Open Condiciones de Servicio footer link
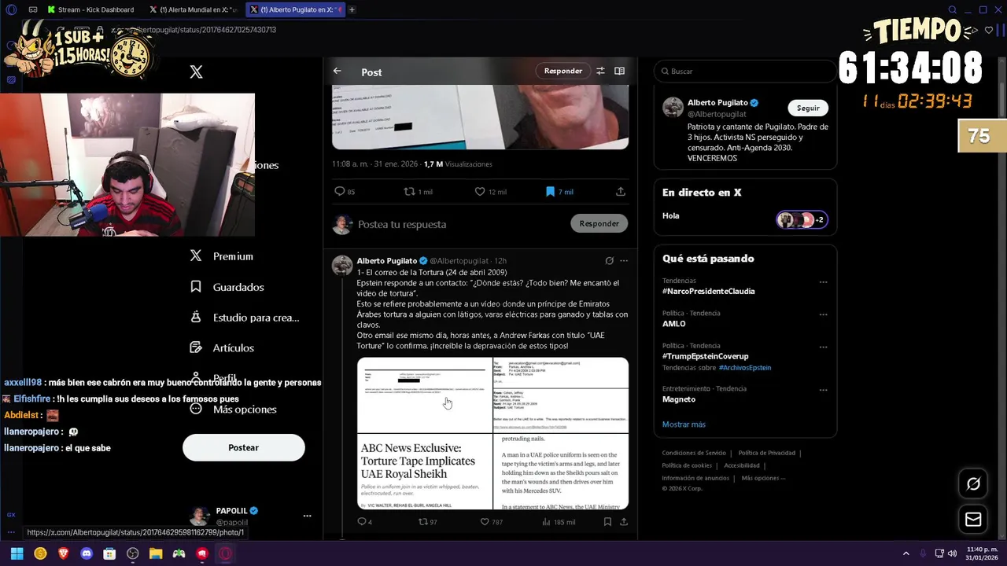This screenshot has width=1007, height=566. coord(694,453)
